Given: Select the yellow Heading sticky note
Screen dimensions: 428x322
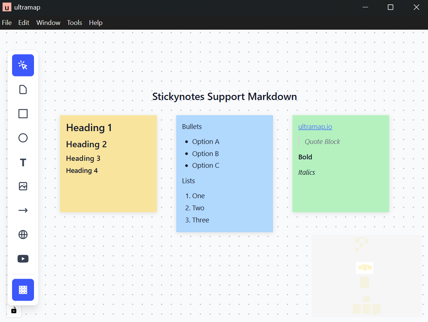Looking at the screenshot, I should tap(108, 190).
